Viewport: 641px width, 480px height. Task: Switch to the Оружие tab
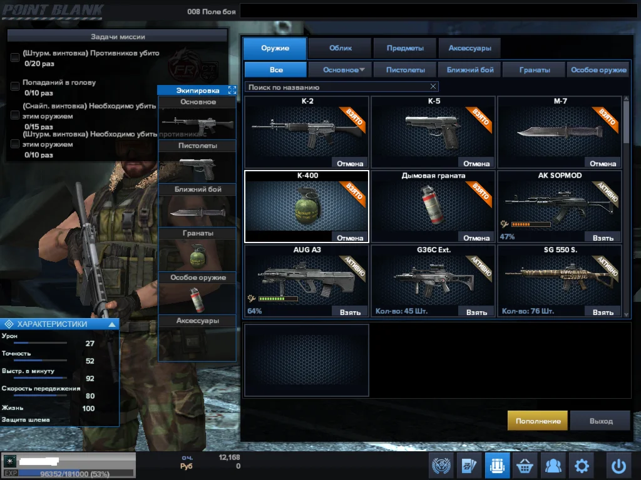point(275,48)
